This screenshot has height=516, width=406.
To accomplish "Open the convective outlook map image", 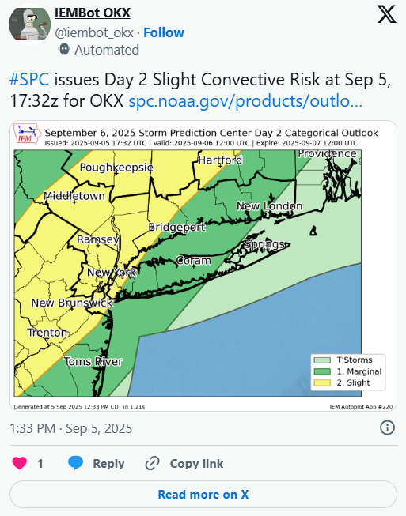I will pos(203,266).
